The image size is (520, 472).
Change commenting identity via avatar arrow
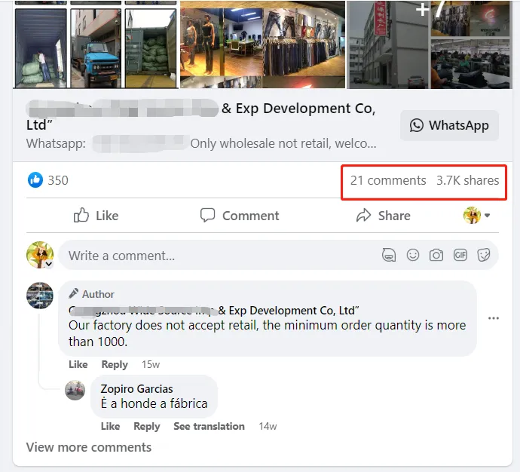pos(48,265)
